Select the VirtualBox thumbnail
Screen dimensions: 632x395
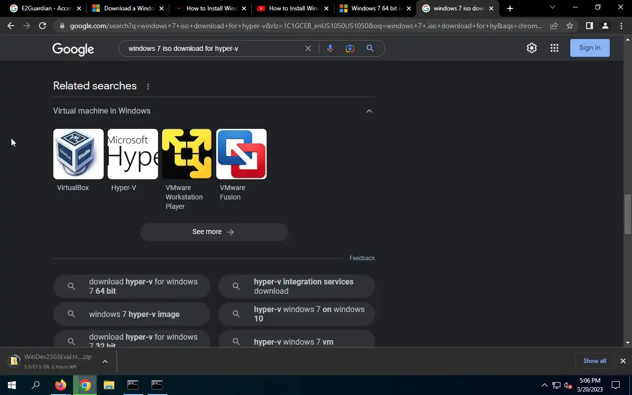[78, 154]
